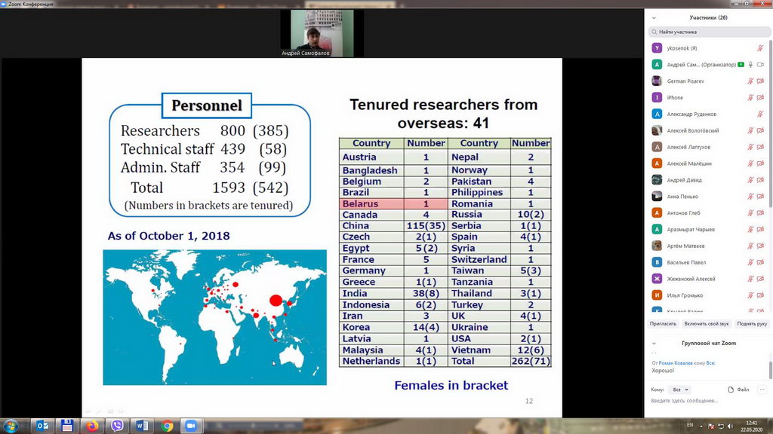
Task: Click Жиженский Алексей's disabled camera icon
Action: coord(760,279)
